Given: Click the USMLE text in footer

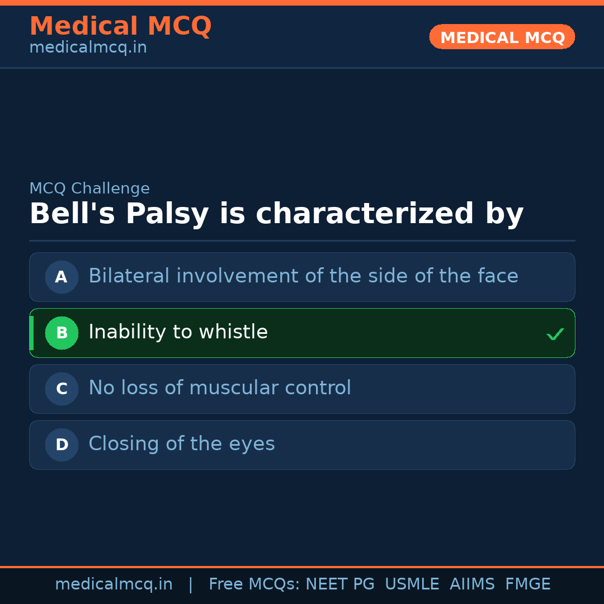Looking at the screenshot, I should tap(412, 584).
